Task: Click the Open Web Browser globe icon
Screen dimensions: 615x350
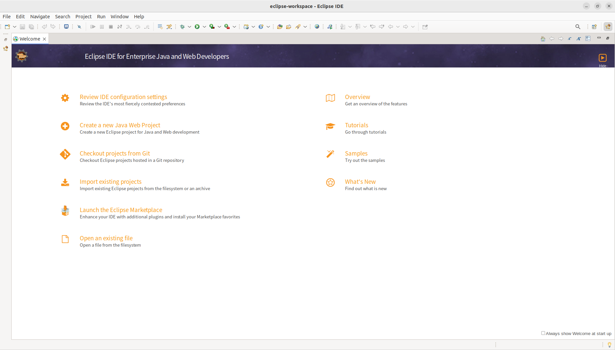Action: click(317, 27)
